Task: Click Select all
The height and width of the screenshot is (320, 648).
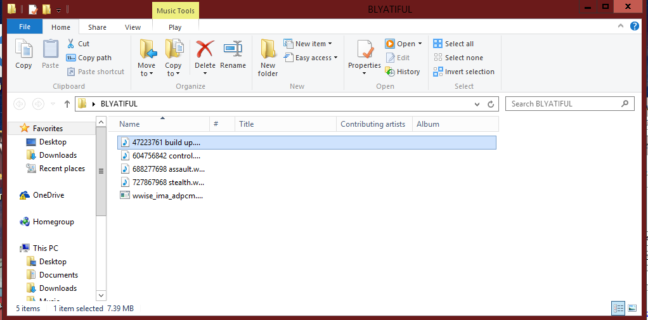Action: pos(453,44)
